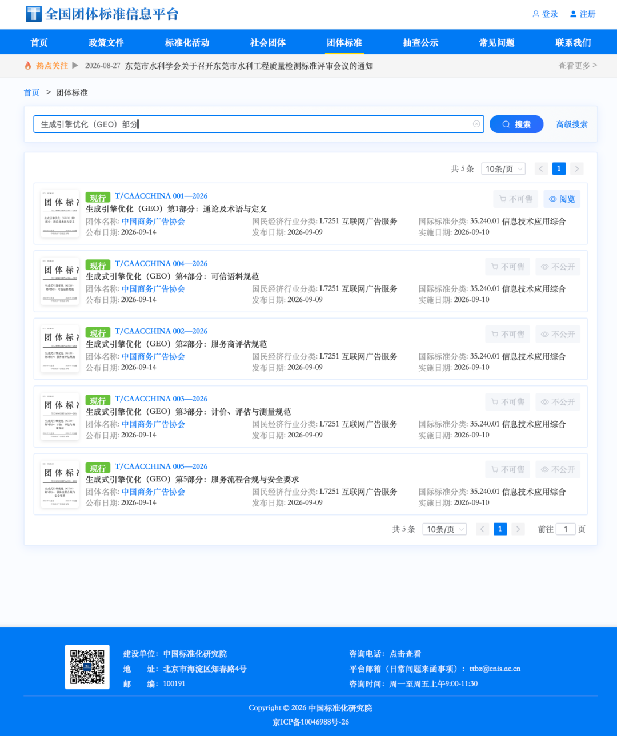This screenshot has width=617, height=736.
Task: Click the ttbz@cnis.ac.cn email address
Action: [x=495, y=669]
